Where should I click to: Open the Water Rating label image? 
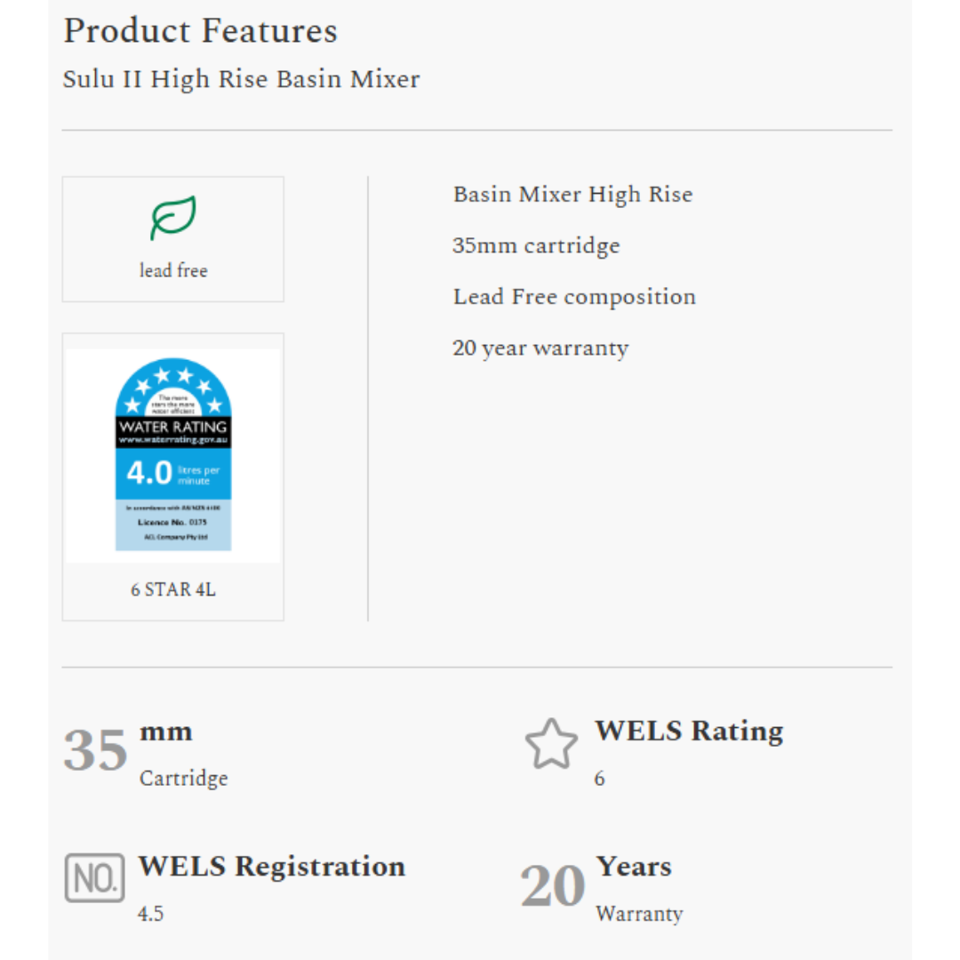[173, 456]
